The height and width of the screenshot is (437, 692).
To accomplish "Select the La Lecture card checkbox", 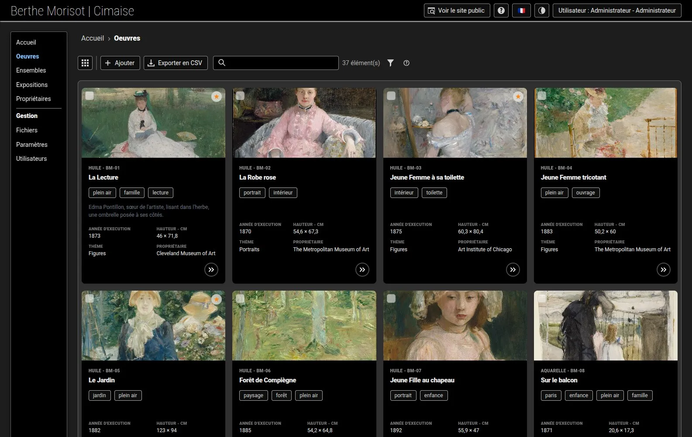I will coord(90,96).
